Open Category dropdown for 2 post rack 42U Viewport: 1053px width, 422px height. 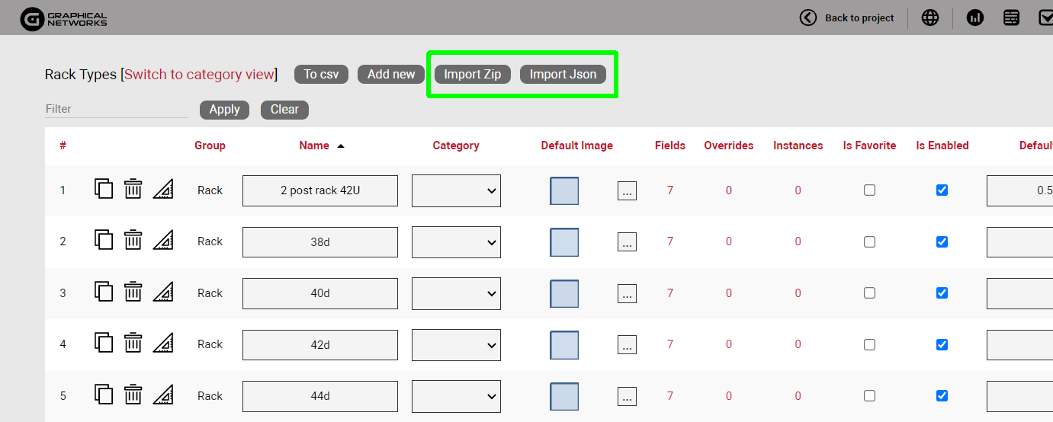456,191
